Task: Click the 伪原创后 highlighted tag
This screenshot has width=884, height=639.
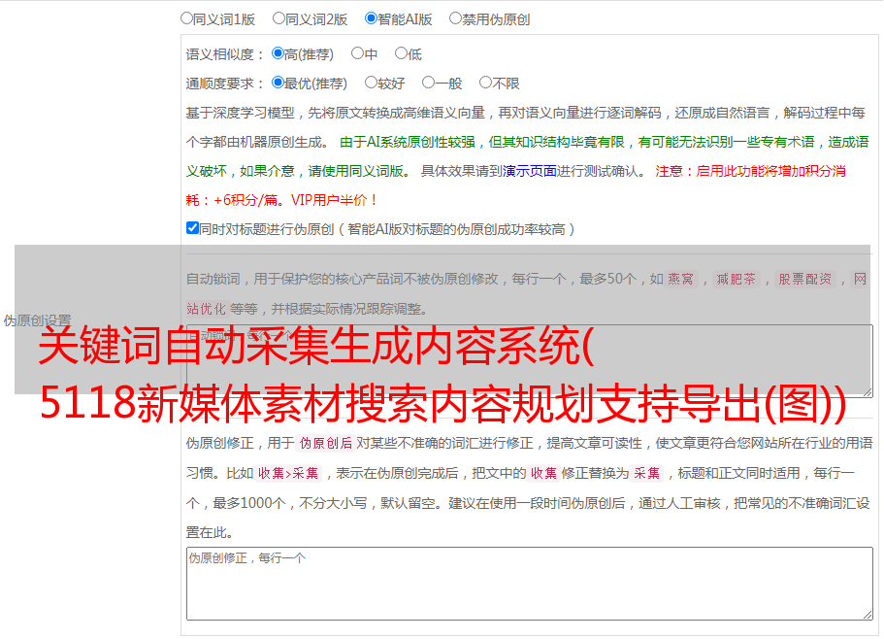Action: (325, 443)
